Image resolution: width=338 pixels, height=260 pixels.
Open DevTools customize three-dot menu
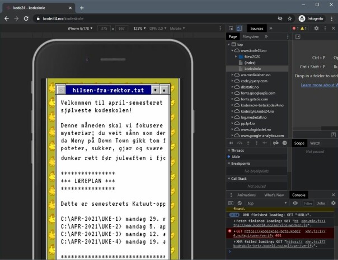click(325, 28)
